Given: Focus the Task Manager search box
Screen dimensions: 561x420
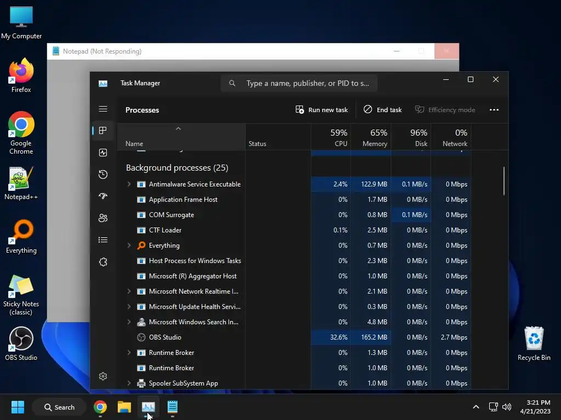Looking at the screenshot, I should pos(299,83).
